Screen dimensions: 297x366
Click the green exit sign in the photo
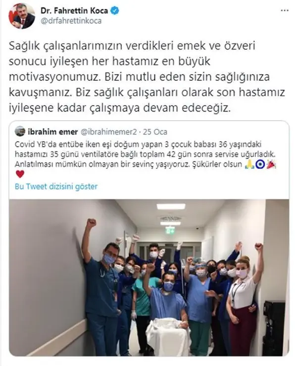(x=170, y=230)
